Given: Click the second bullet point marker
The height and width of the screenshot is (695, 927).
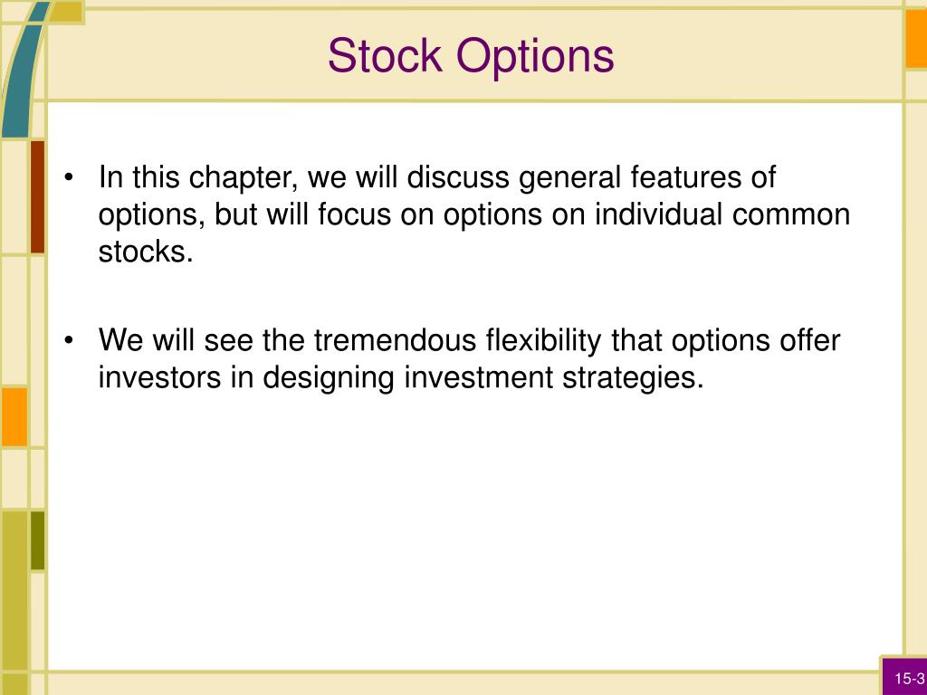Looking at the screenshot, I should click(x=69, y=340).
